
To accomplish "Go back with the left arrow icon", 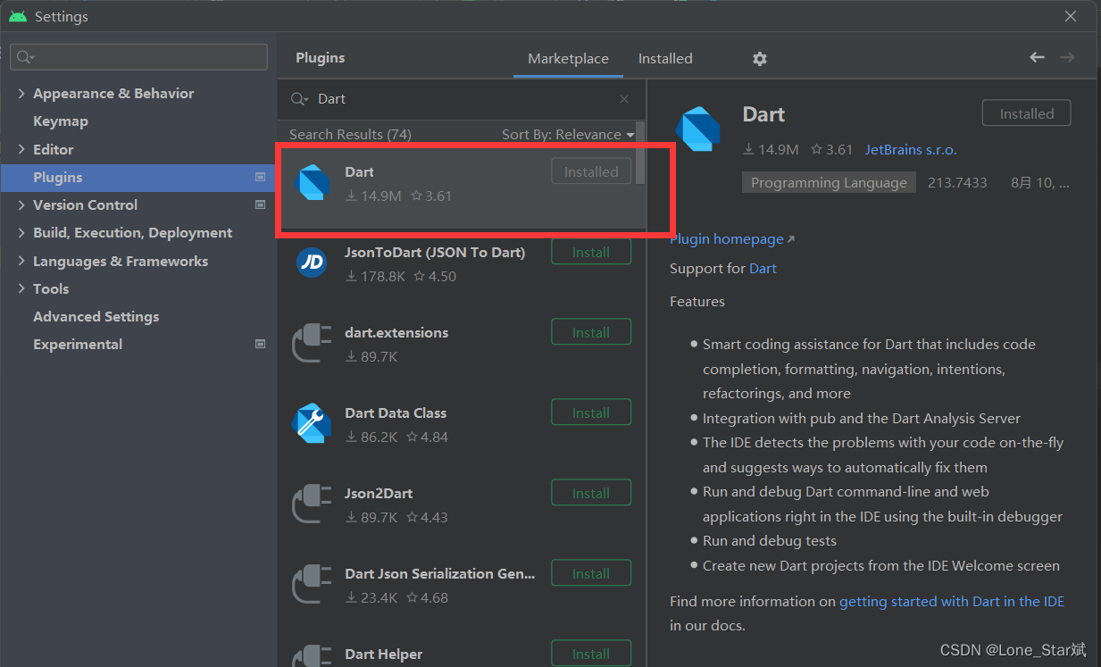I will [x=1037, y=57].
